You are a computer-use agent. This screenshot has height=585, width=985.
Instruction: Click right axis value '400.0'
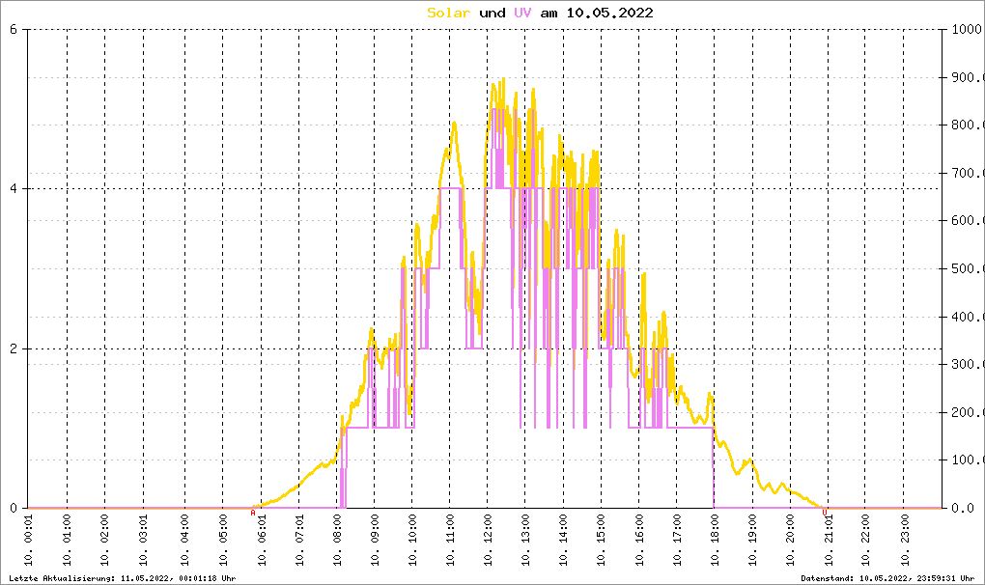968,317
